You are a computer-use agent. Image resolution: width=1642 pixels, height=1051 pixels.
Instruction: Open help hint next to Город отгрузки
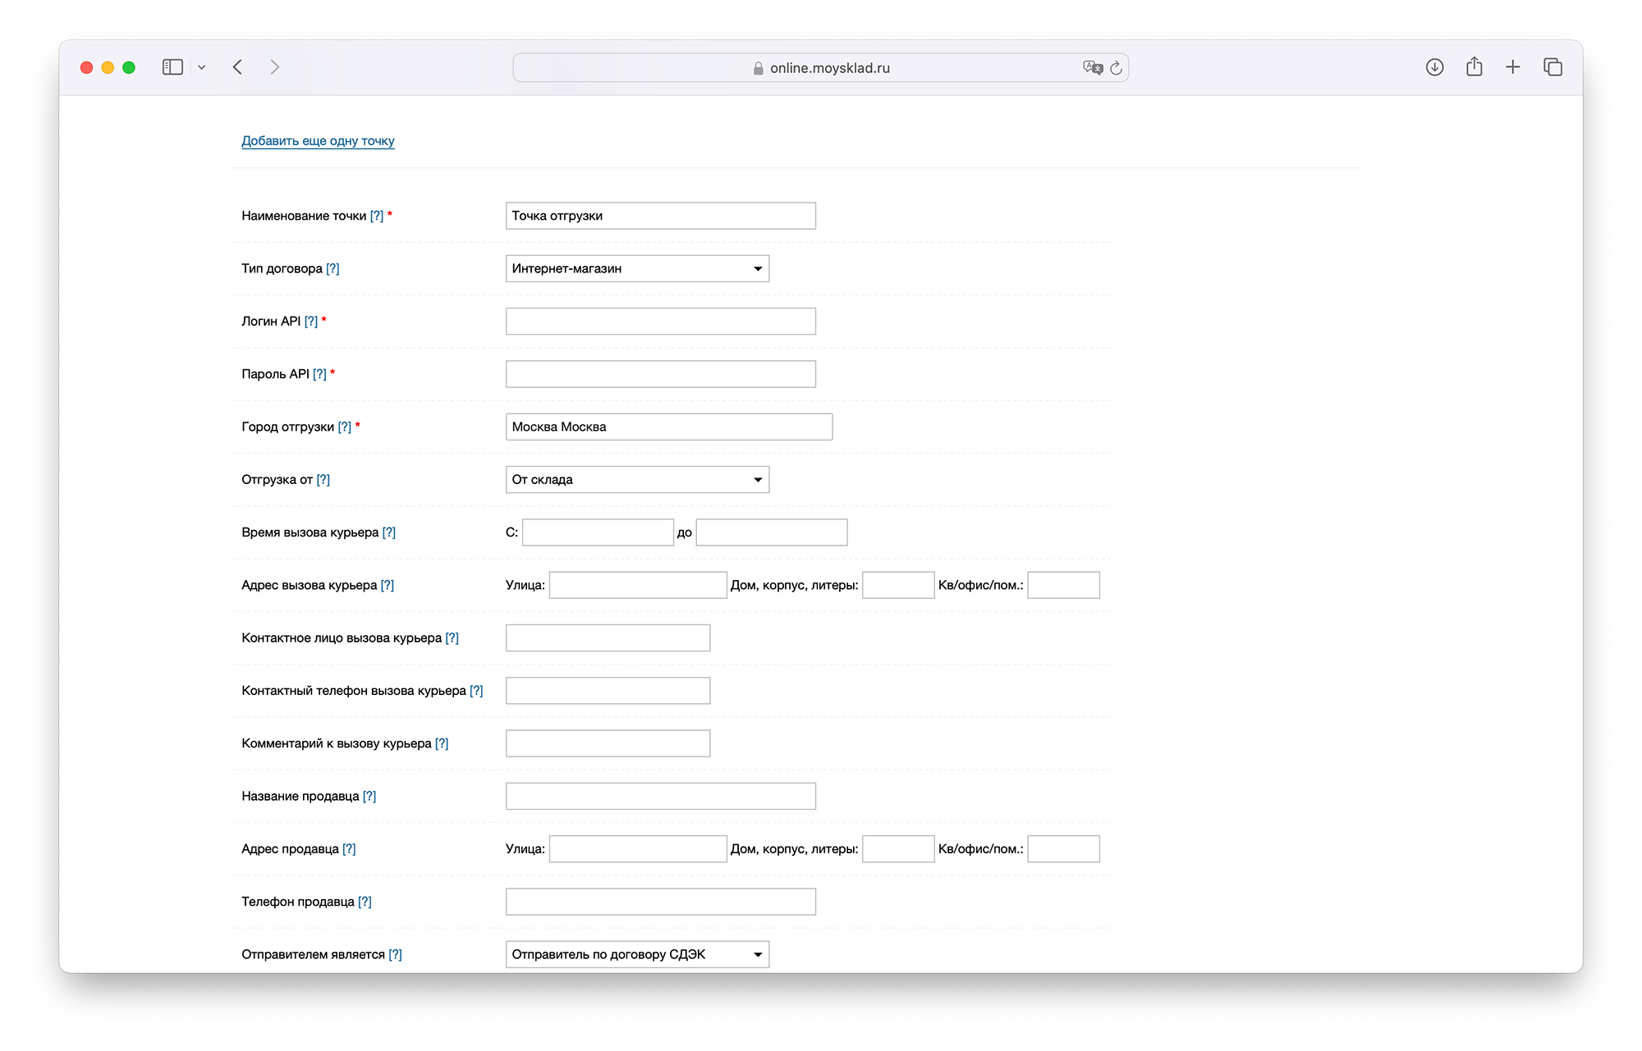point(345,427)
